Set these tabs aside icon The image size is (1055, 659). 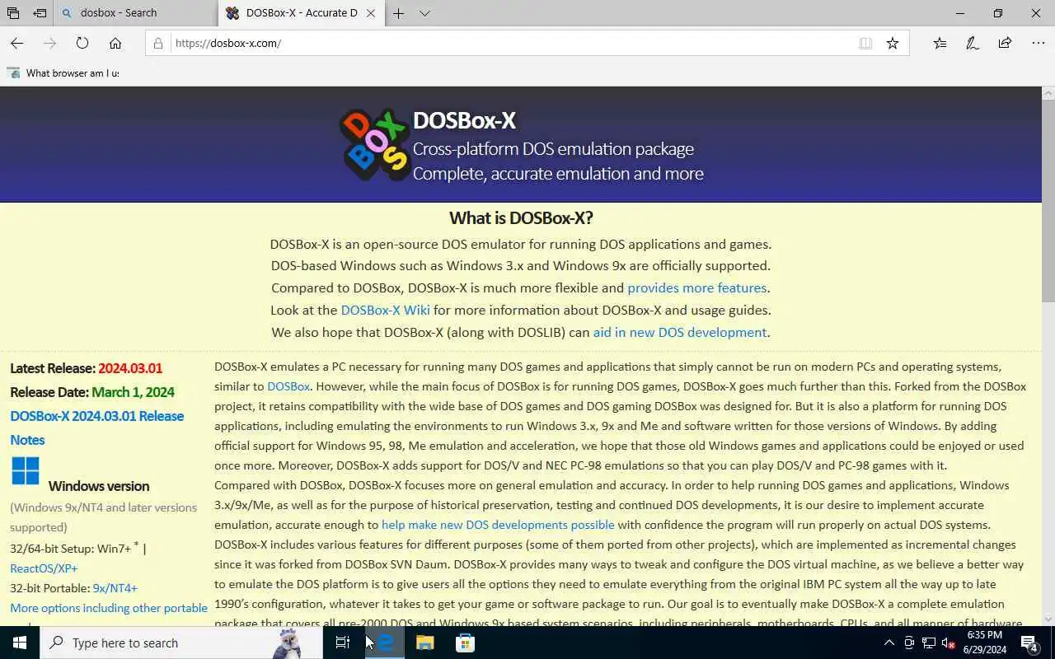coord(40,13)
